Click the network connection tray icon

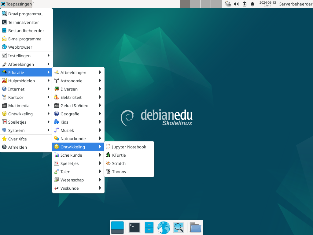tap(228, 4)
